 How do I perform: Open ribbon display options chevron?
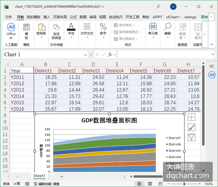click(212, 45)
